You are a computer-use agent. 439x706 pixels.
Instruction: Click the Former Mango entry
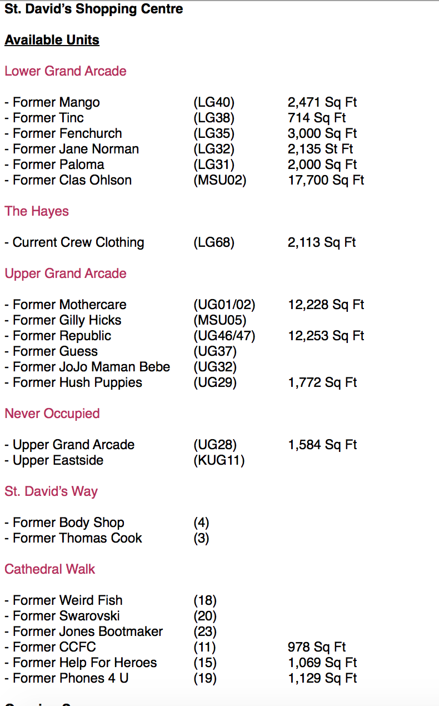56,102
